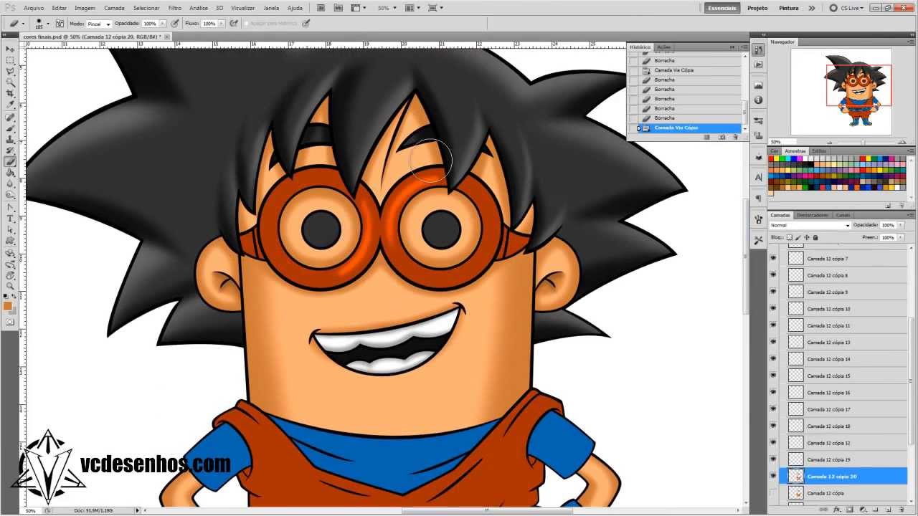
Task: Hide layer Camada 12 cópia 17
Action: click(773, 409)
